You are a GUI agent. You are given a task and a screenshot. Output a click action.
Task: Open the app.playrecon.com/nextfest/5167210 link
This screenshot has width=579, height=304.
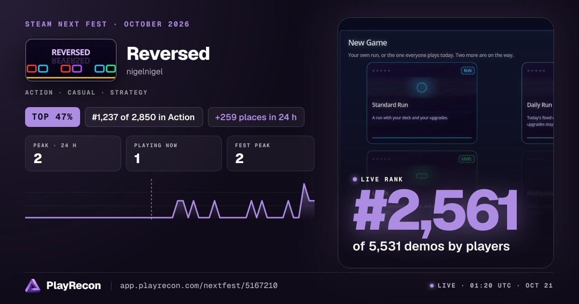[199, 286]
